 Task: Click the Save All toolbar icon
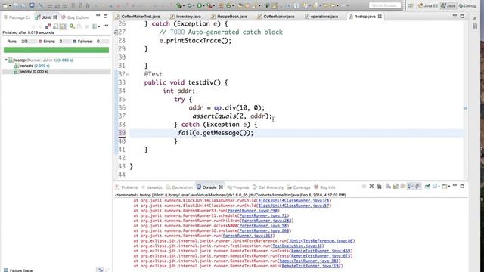(23, 5)
